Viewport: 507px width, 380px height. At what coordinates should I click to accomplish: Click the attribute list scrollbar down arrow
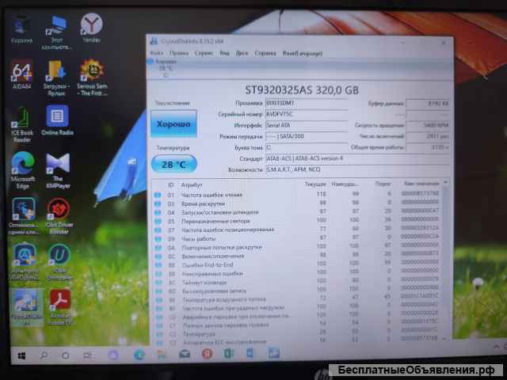[x=445, y=338]
